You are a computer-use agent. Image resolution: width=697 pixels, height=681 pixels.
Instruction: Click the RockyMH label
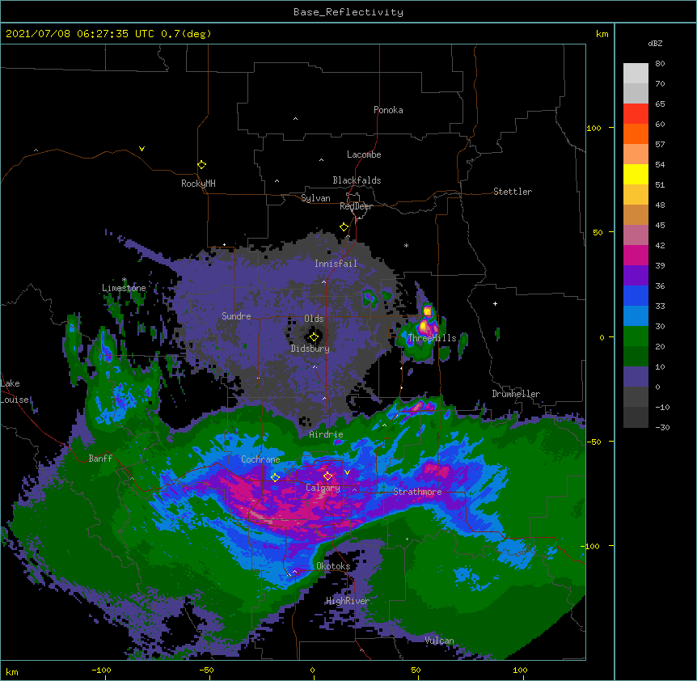coord(198,184)
